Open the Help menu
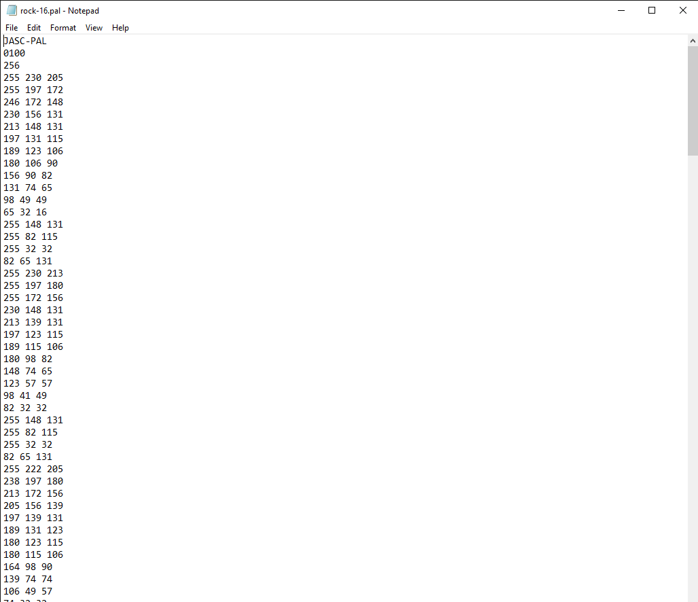The width and height of the screenshot is (698, 602). (120, 28)
